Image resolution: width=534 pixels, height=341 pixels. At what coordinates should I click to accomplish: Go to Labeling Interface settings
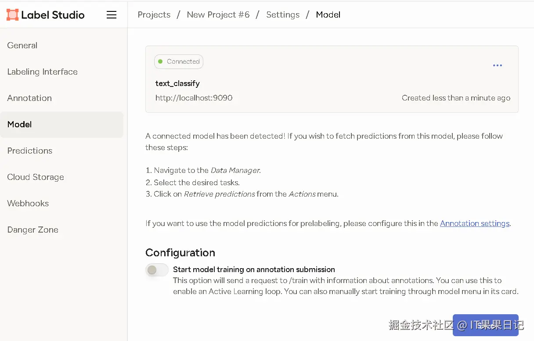[x=42, y=72]
